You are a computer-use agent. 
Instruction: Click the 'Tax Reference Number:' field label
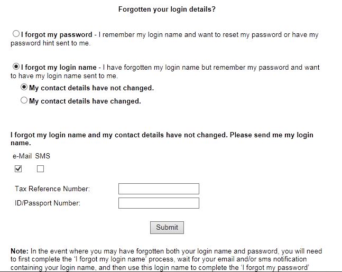click(52, 189)
